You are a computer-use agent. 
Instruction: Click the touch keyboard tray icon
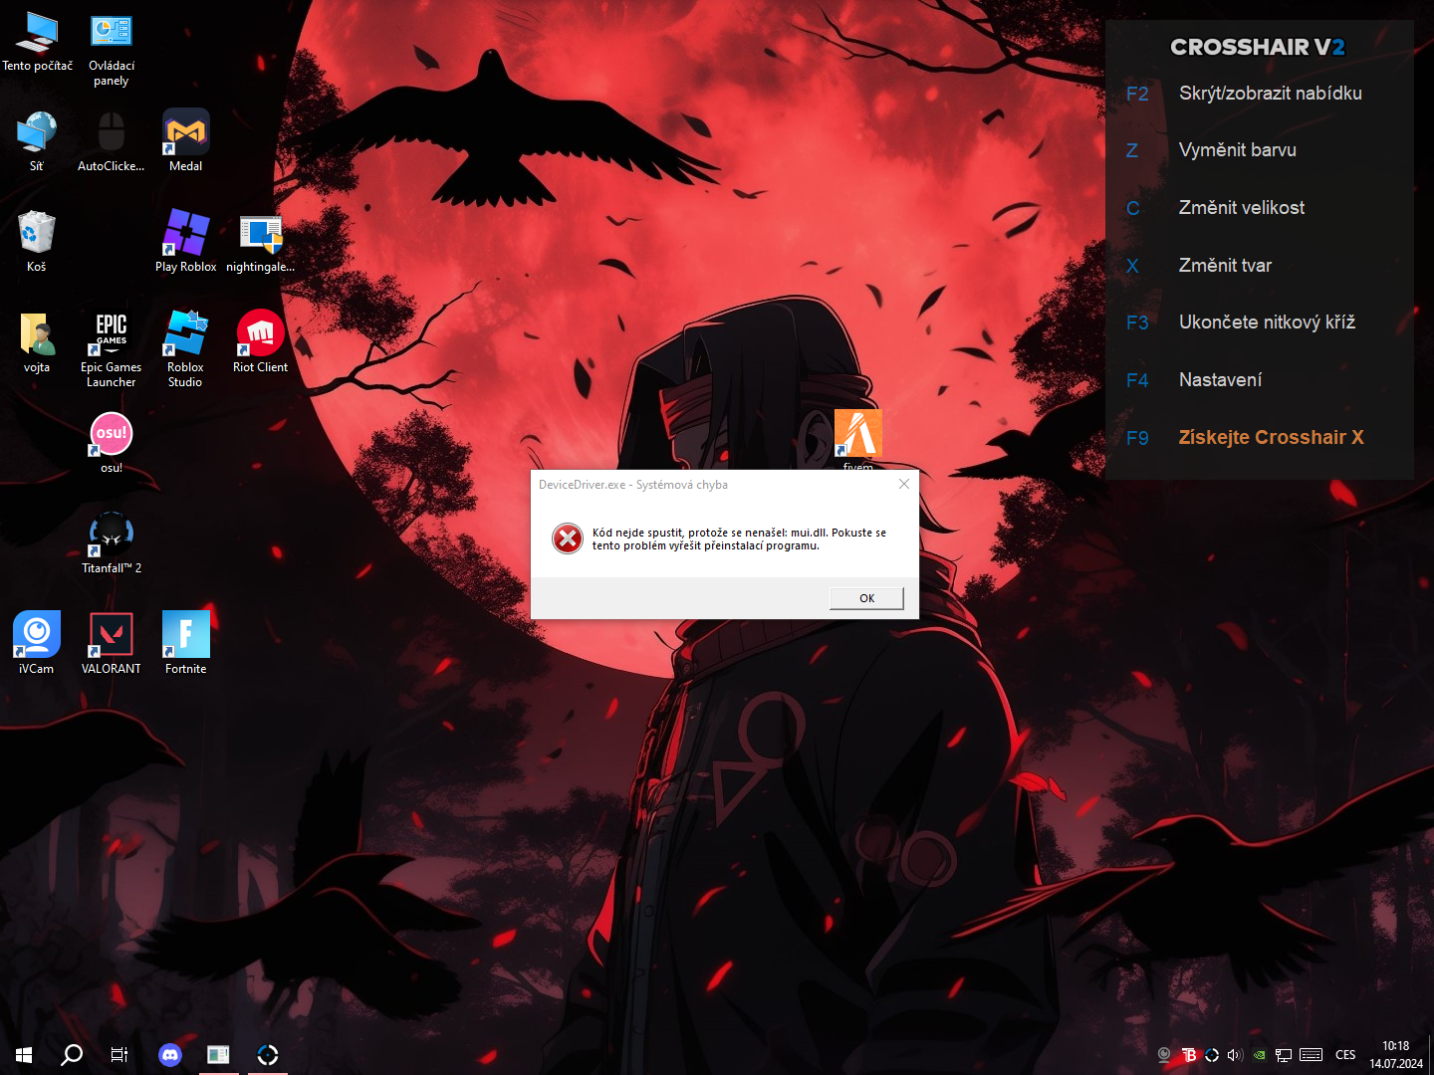tap(1312, 1055)
